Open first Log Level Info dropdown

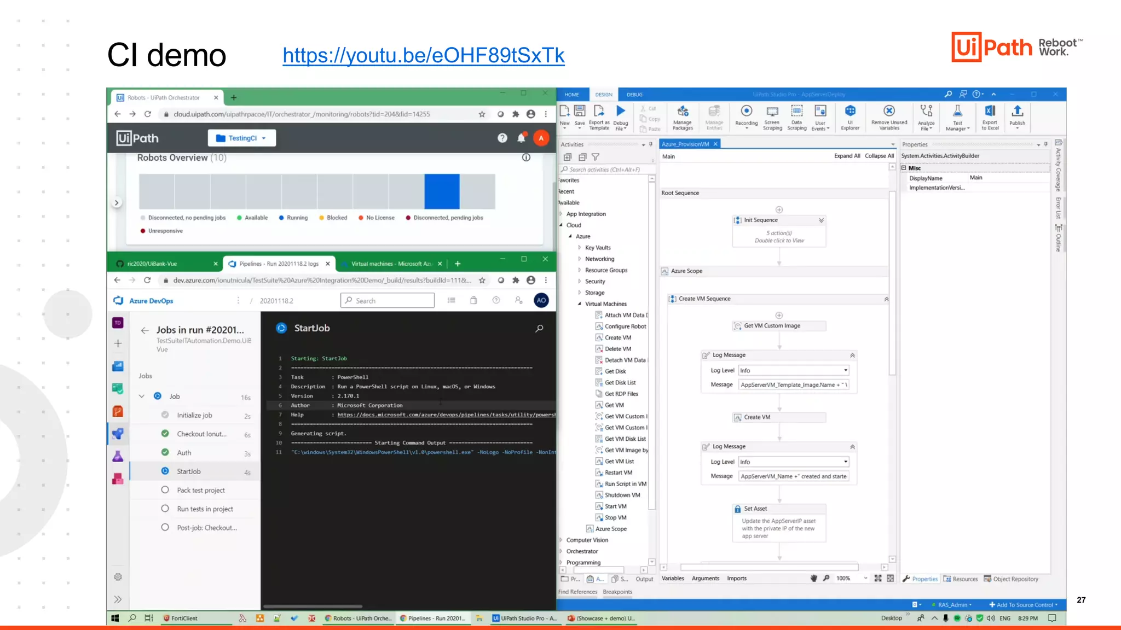tap(794, 370)
